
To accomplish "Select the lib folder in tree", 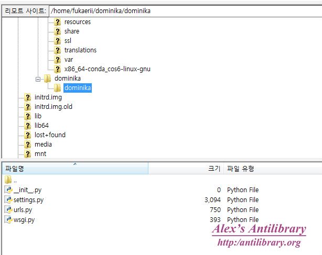I will 38,116.
